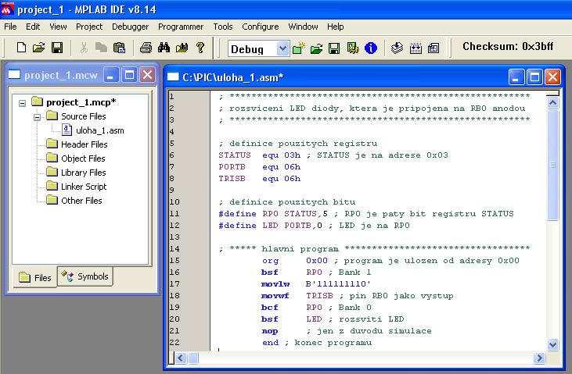This screenshot has width=572, height=374.
Task: Show info using the blue info icon
Action: [x=371, y=48]
